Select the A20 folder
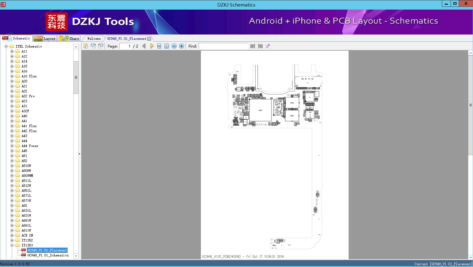 click(24, 81)
